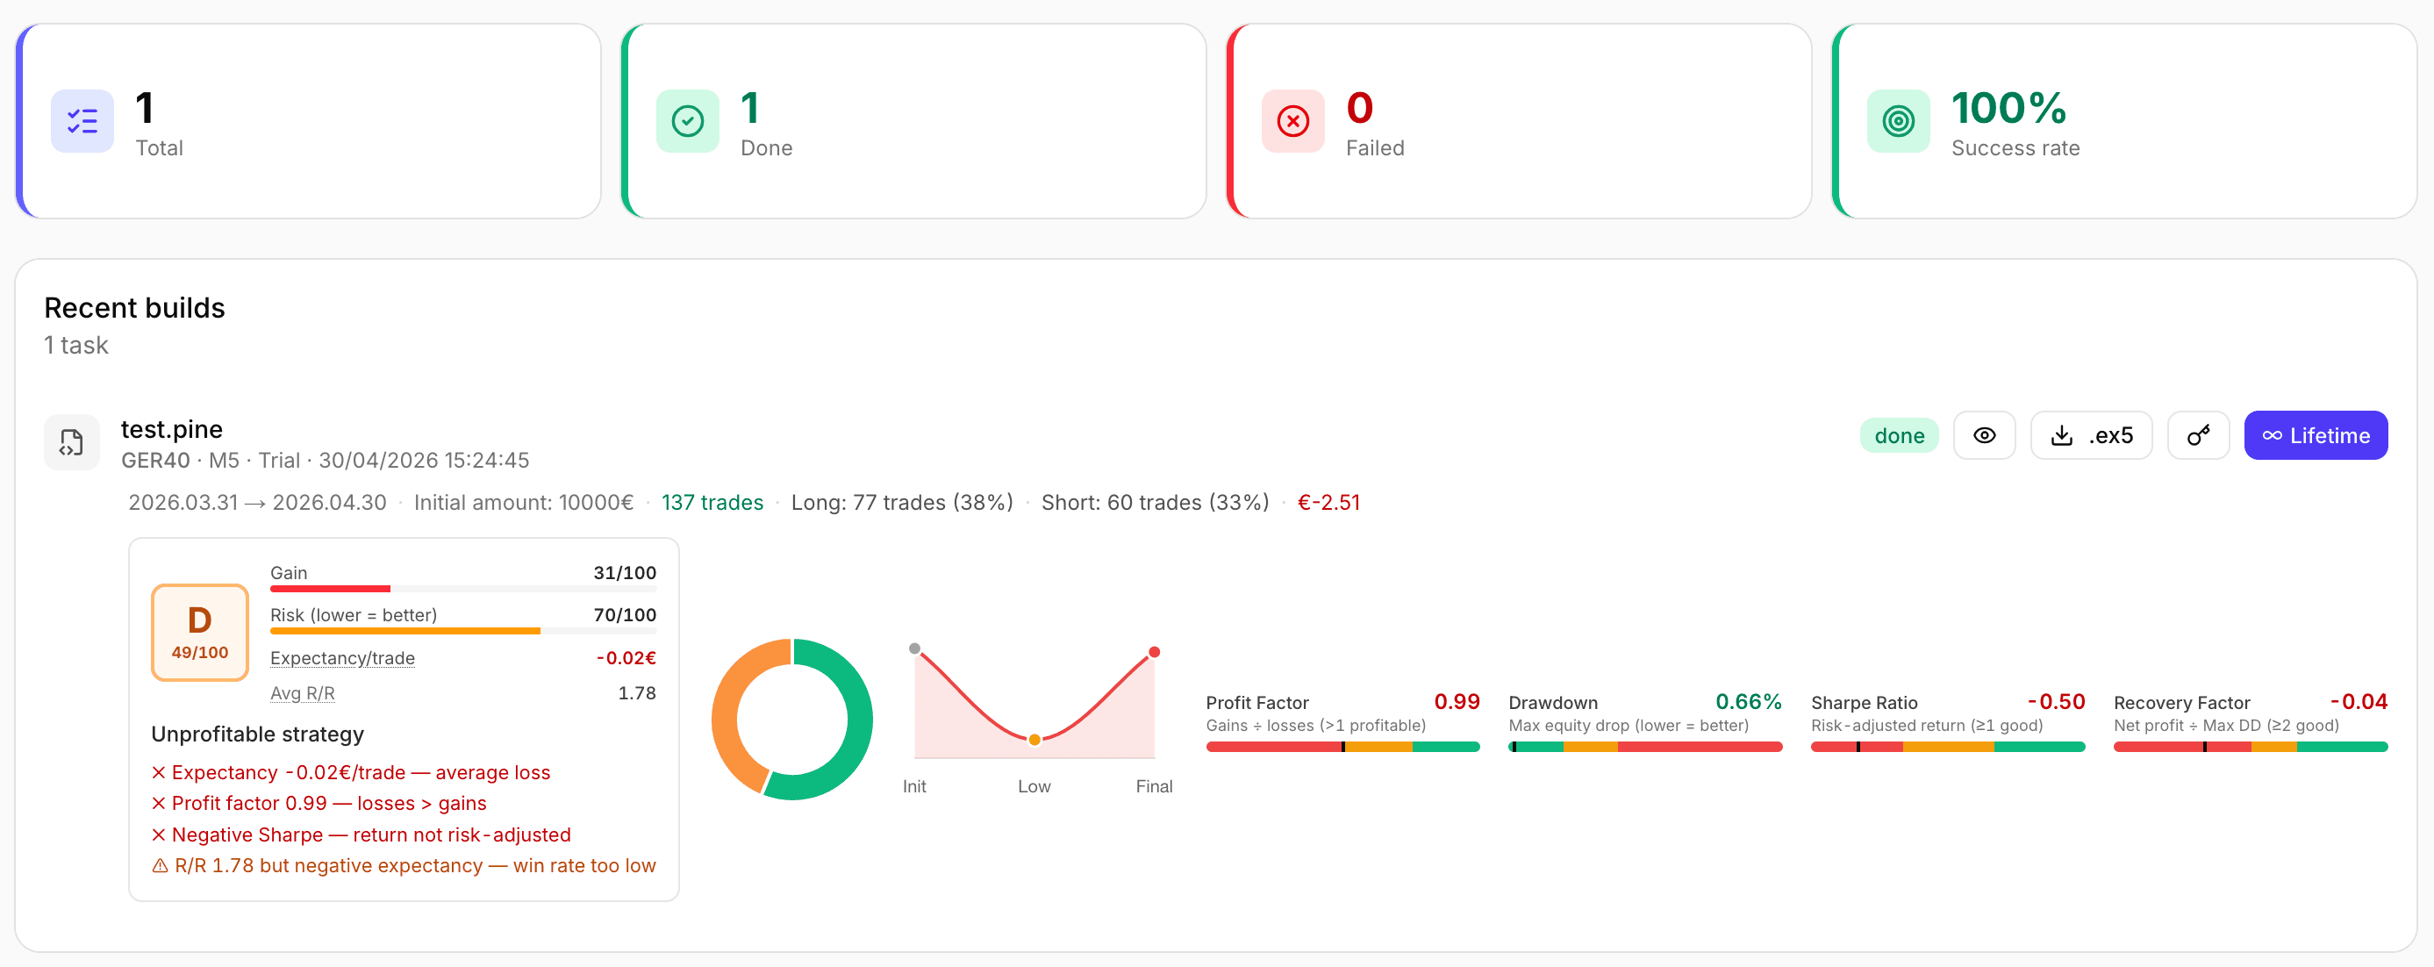The width and height of the screenshot is (2434, 967).
Task: Click the Drawdown gauge bar
Action: point(1644,747)
